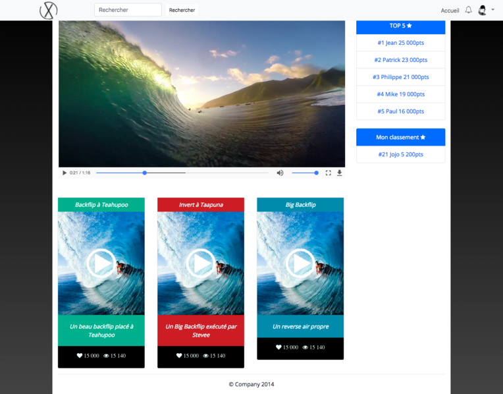503x394 pixels.
Task: Like the Backflip à Teahupoo video
Action: click(80, 356)
